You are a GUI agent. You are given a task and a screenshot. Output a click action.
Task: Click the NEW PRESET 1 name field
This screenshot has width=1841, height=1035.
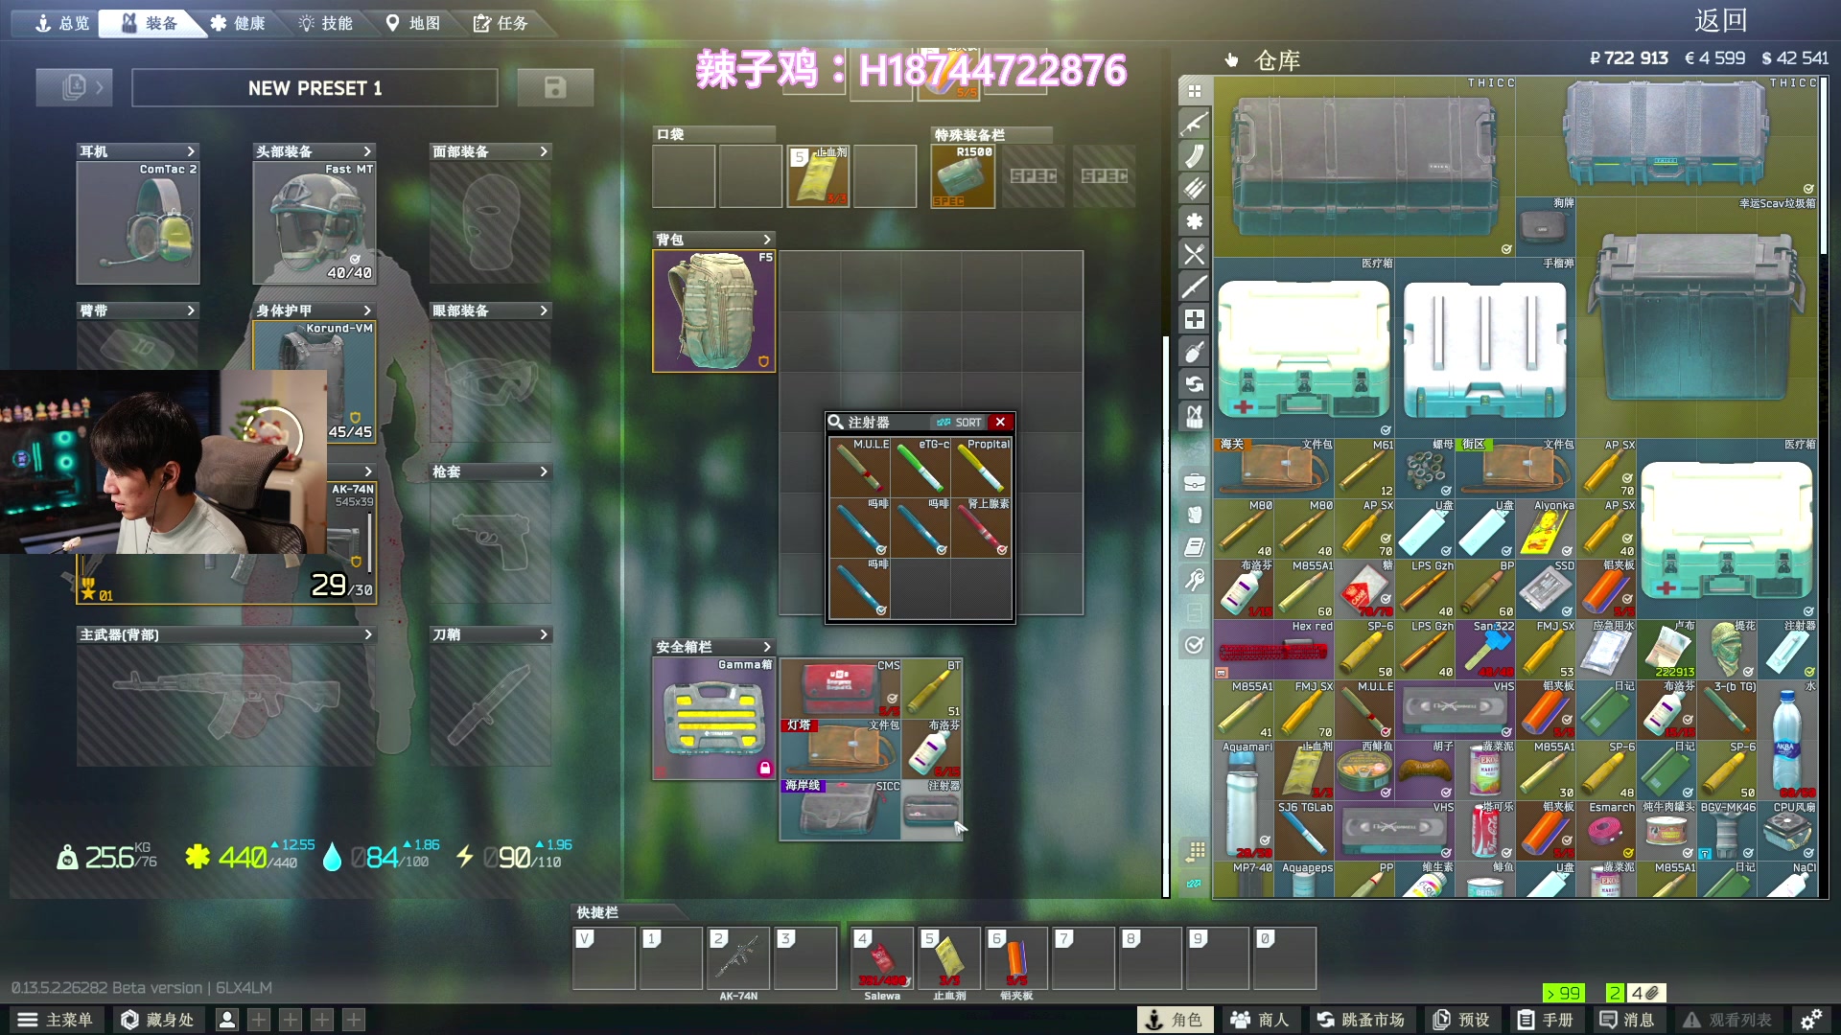point(315,87)
